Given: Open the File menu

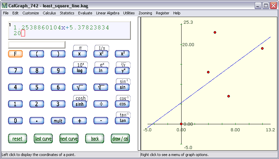Looking at the screenshot, I should click(x=6, y=13).
